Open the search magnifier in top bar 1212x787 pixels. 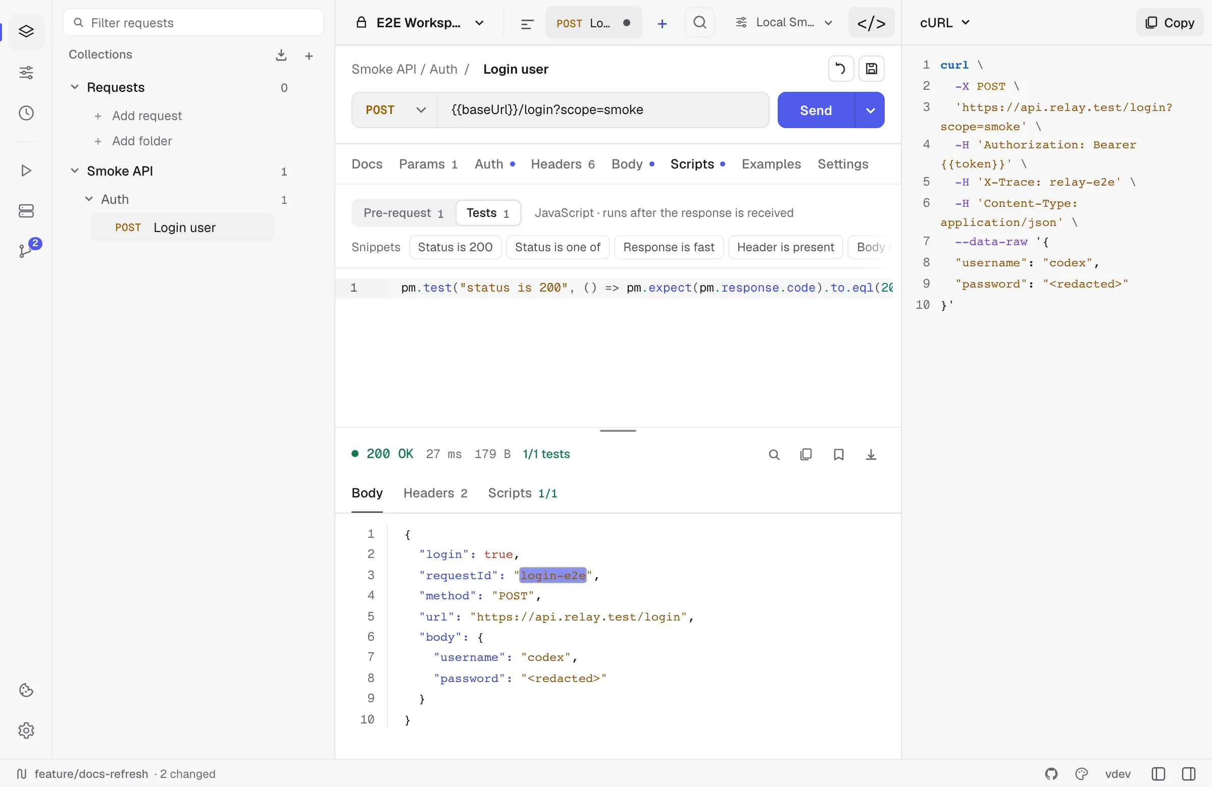click(700, 22)
